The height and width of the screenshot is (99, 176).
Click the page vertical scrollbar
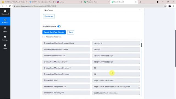coord(175,48)
